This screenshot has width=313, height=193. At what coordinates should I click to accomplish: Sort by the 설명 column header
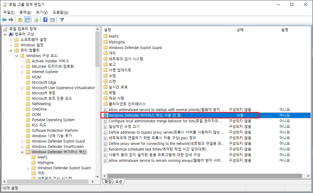[x=284, y=30]
